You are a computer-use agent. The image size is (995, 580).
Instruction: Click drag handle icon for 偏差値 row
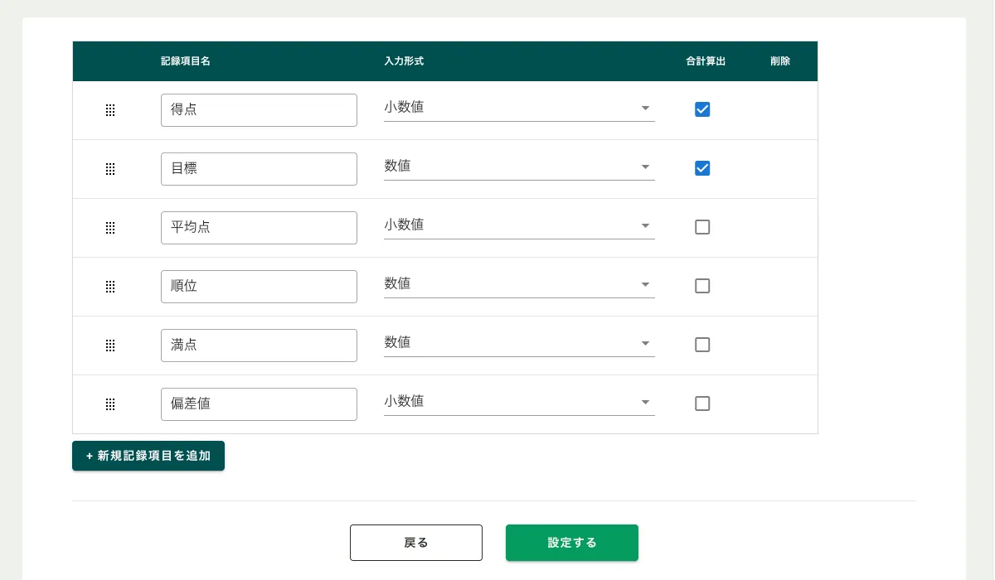click(110, 404)
